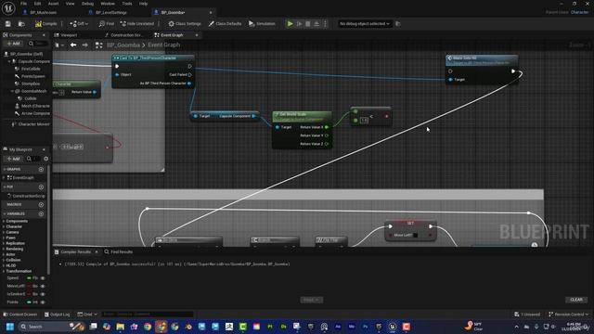Select the Arrow Component row

tap(35, 113)
